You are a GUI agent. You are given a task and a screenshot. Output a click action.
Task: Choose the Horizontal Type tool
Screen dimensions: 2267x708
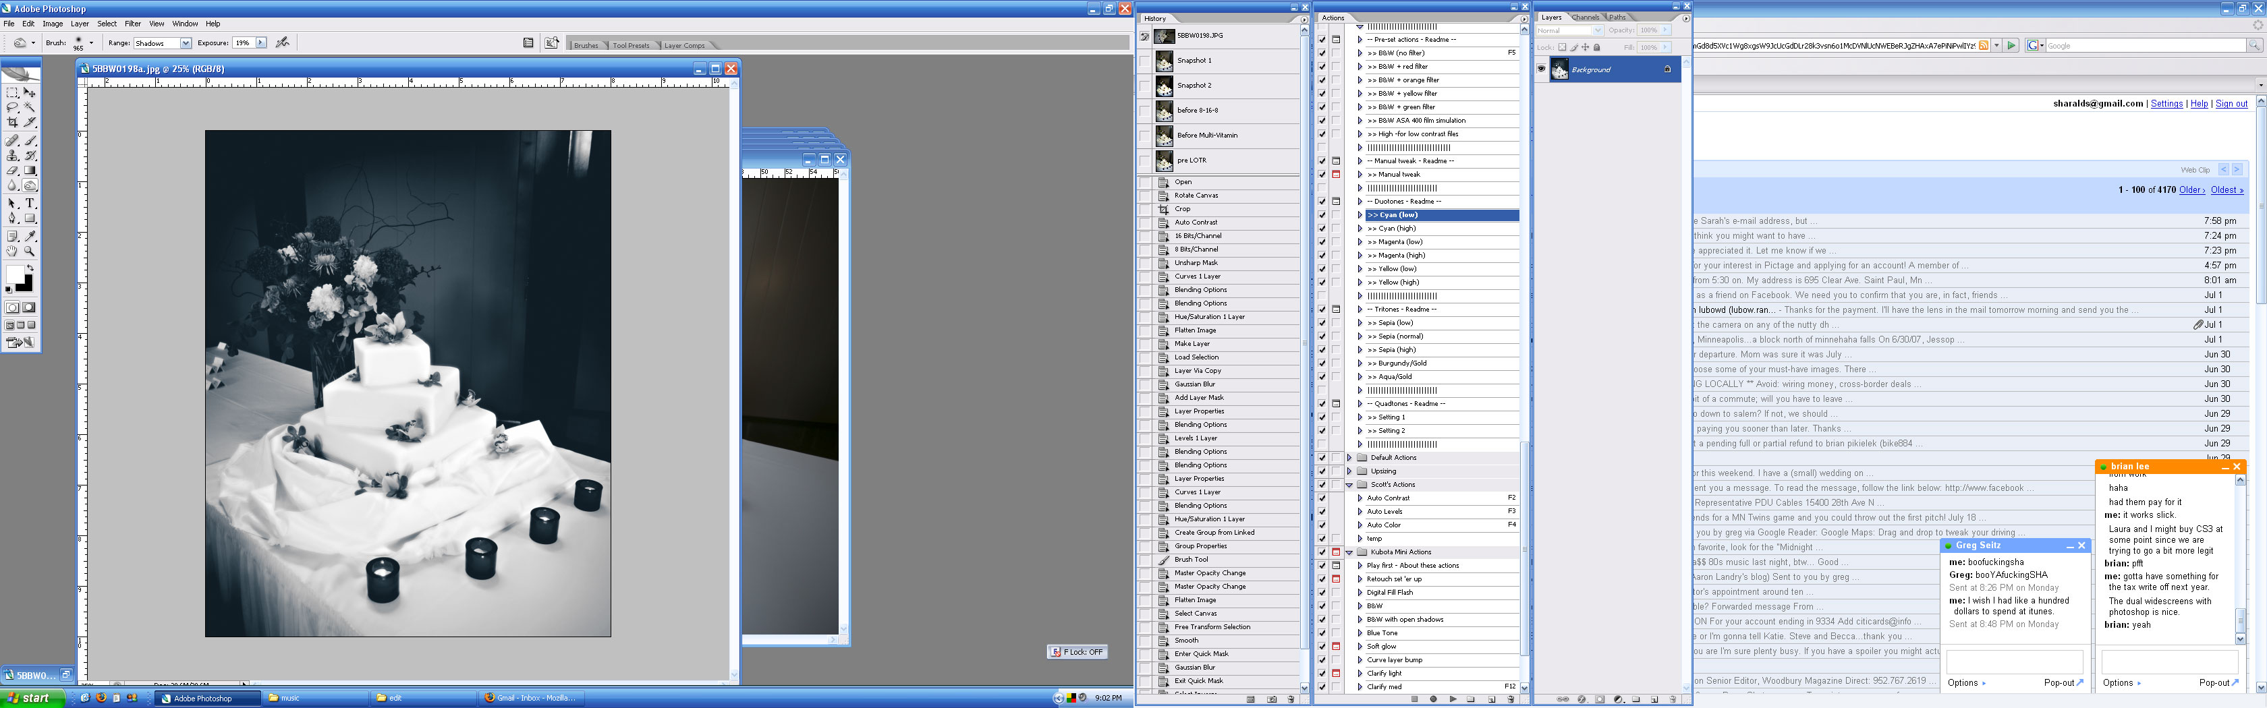(x=30, y=203)
